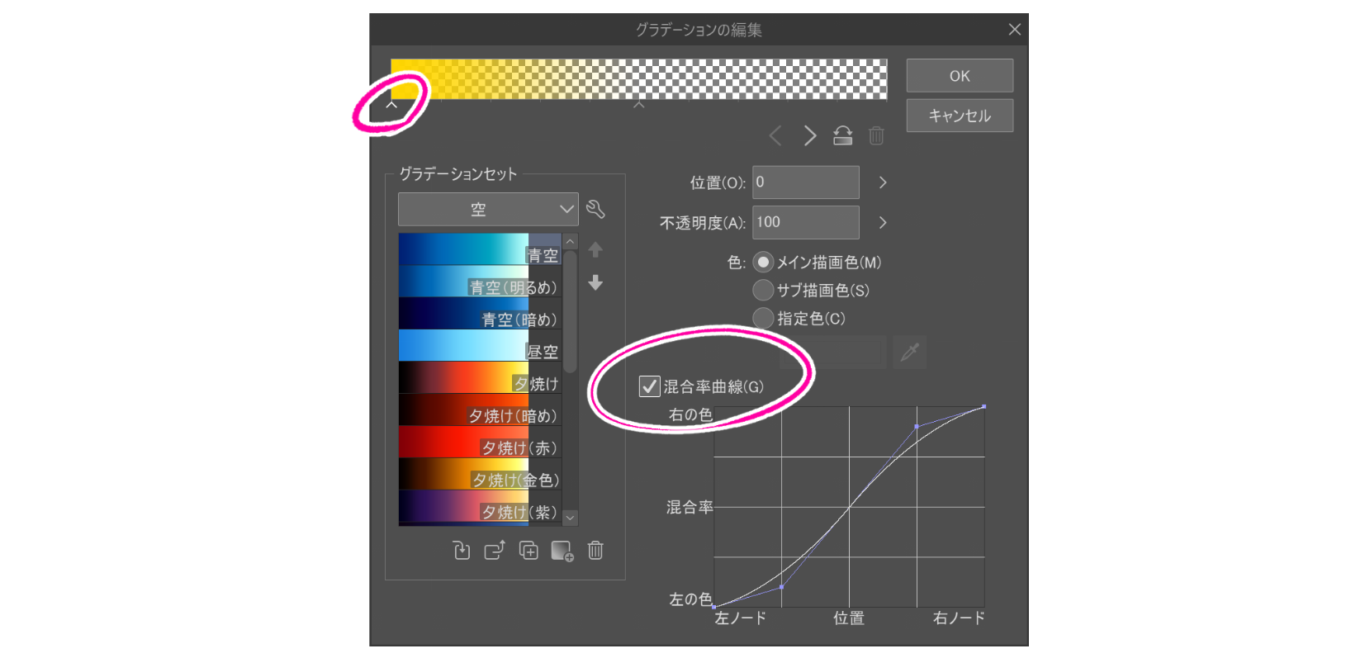
Task: Expand the slider arrow next to 不透明度(A) field
Action: pyautogui.click(x=883, y=223)
